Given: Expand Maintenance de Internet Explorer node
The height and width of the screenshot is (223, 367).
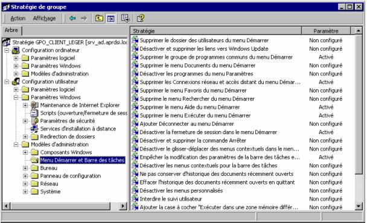Looking at the screenshot, I should tap(25, 105).
